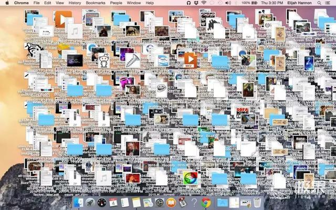
Task: Open the People menu
Action: [x=116, y=3]
